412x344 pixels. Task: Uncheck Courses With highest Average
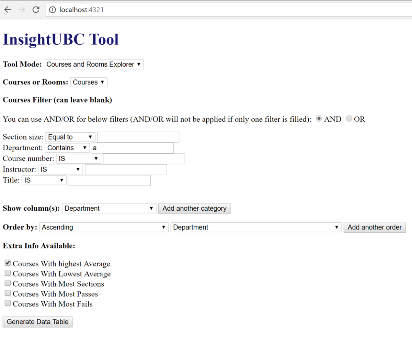pyautogui.click(x=8, y=263)
